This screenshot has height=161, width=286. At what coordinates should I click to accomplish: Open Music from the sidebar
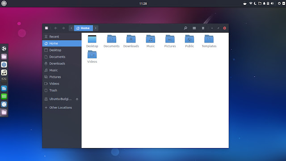[x=62, y=70]
